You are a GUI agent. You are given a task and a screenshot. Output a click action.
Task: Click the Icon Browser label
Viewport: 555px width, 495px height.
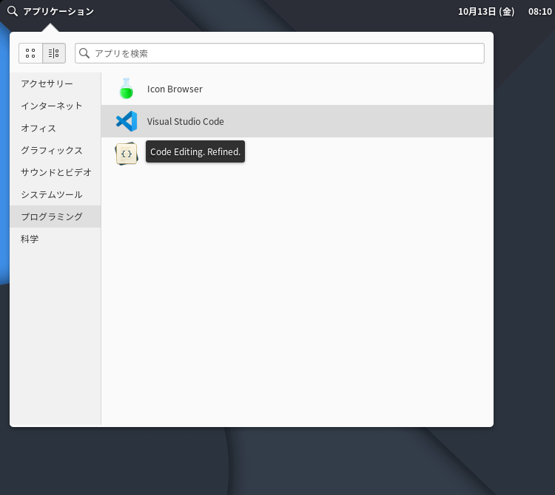coord(175,89)
